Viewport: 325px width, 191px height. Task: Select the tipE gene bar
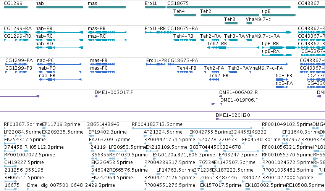[279, 15]
